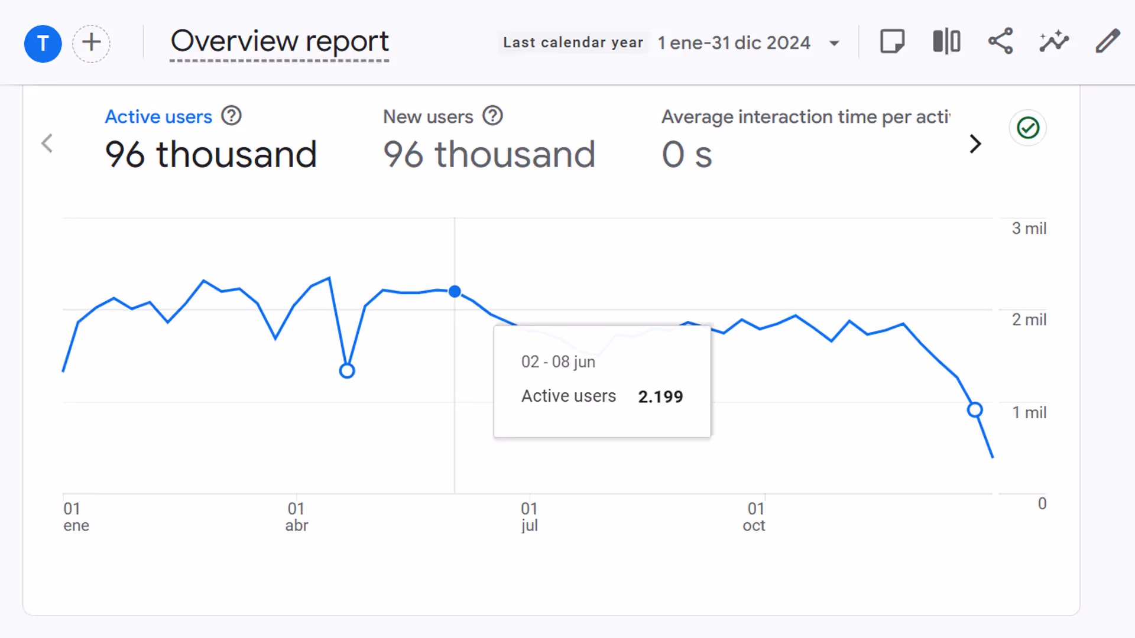Viewport: 1135px width, 638px height.
Task: Check data quality via green checkmark icon
Action: coord(1027,128)
